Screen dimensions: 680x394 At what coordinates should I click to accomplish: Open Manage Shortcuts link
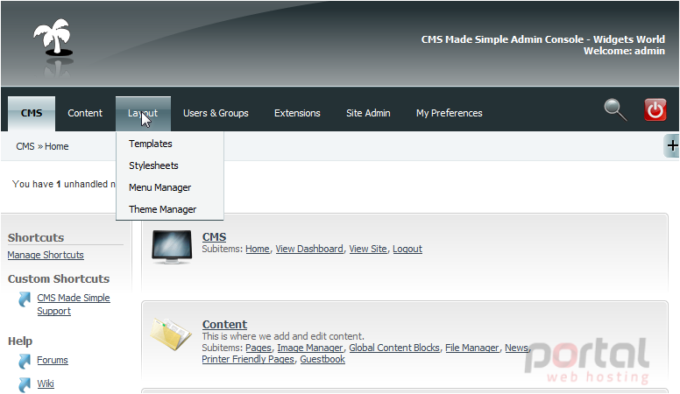[46, 255]
